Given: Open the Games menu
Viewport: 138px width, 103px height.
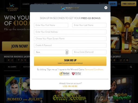Looking at the screenshot, I should [x=26, y=4].
